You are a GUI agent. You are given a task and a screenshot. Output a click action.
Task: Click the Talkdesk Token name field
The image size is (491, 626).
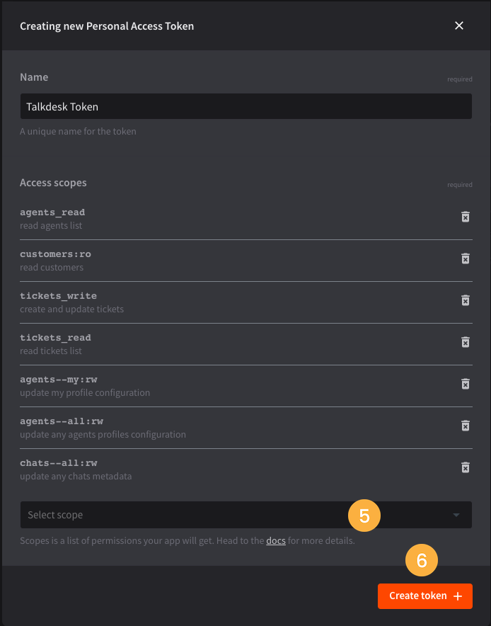pyautogui.click(x=246, y=107)
